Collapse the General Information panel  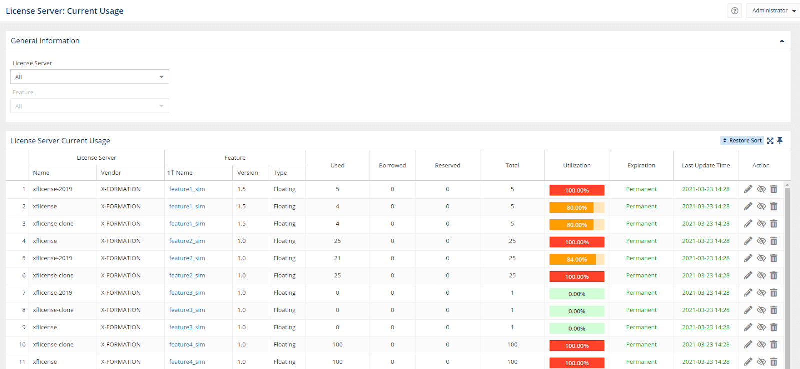click(x=782, y=41)
